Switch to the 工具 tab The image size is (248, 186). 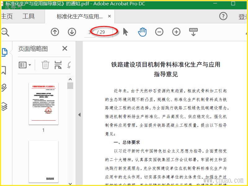tap(29, 16)
